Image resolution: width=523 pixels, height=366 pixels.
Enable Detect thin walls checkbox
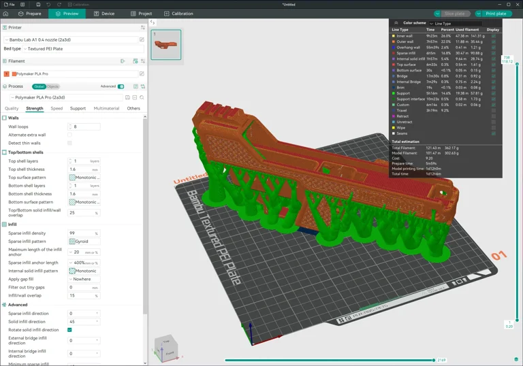tap(69, 143)
